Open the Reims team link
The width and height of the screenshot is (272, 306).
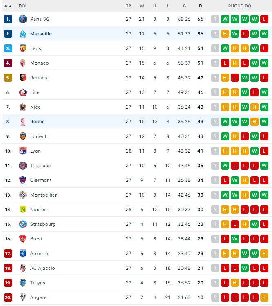coord(37,122)
